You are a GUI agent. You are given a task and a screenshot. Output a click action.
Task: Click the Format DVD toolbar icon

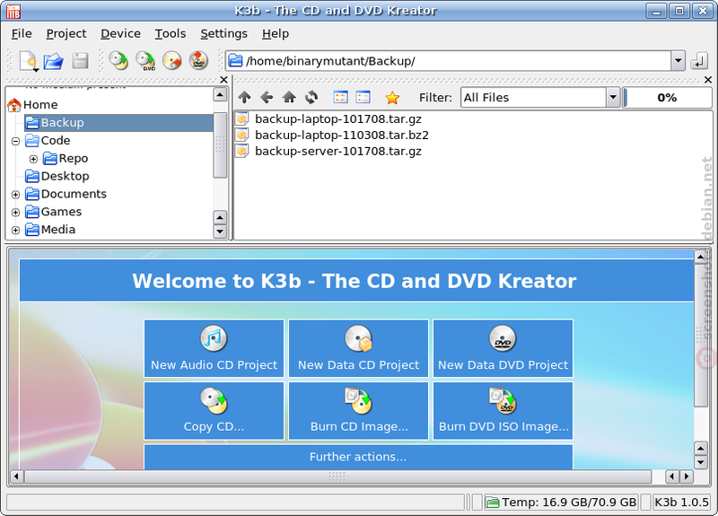tap(198, 60)
